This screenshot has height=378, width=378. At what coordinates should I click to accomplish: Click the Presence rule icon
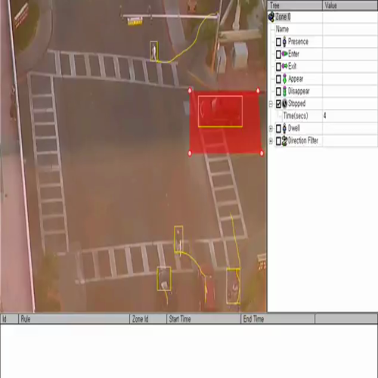coord(284,42)
